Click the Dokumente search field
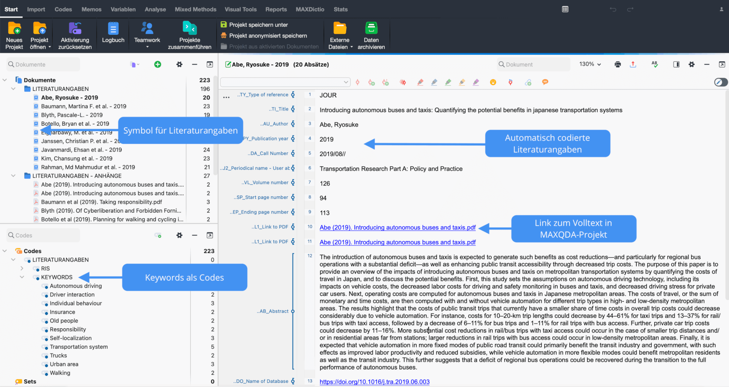This screenshot has height=387, width=729. pos(43,64)
